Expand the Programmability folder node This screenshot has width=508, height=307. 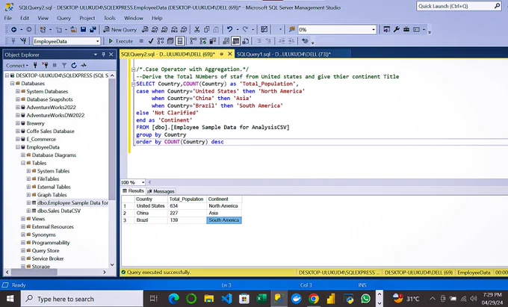[x=23, y=243]
